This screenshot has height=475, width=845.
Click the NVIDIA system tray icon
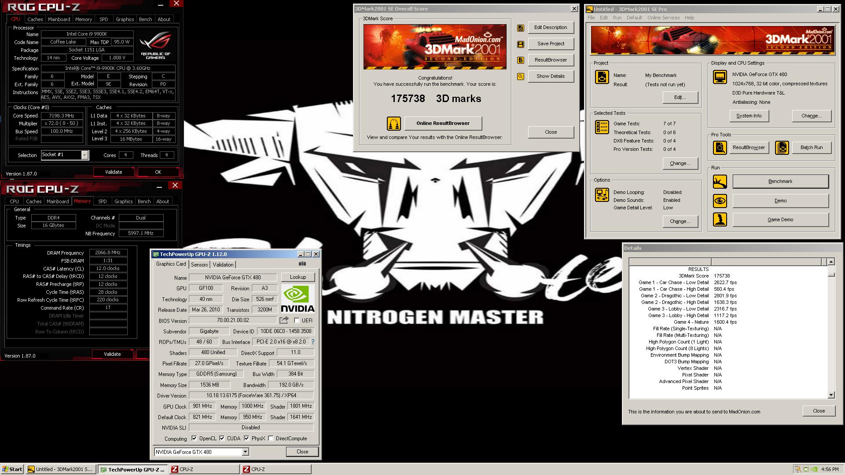tap(814, 469)
